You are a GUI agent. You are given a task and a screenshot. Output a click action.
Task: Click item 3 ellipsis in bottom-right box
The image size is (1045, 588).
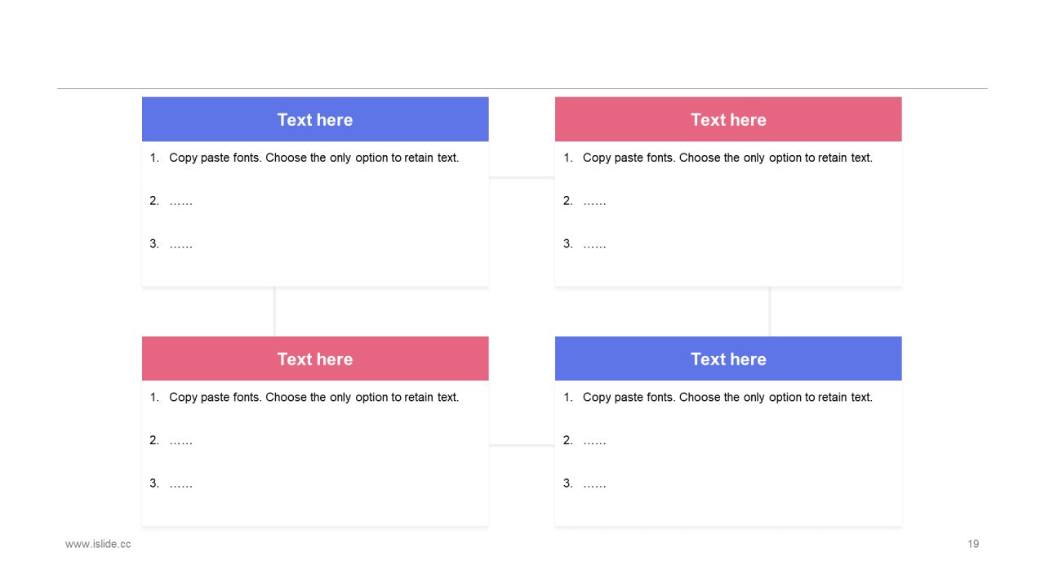[x=594, y=484]
